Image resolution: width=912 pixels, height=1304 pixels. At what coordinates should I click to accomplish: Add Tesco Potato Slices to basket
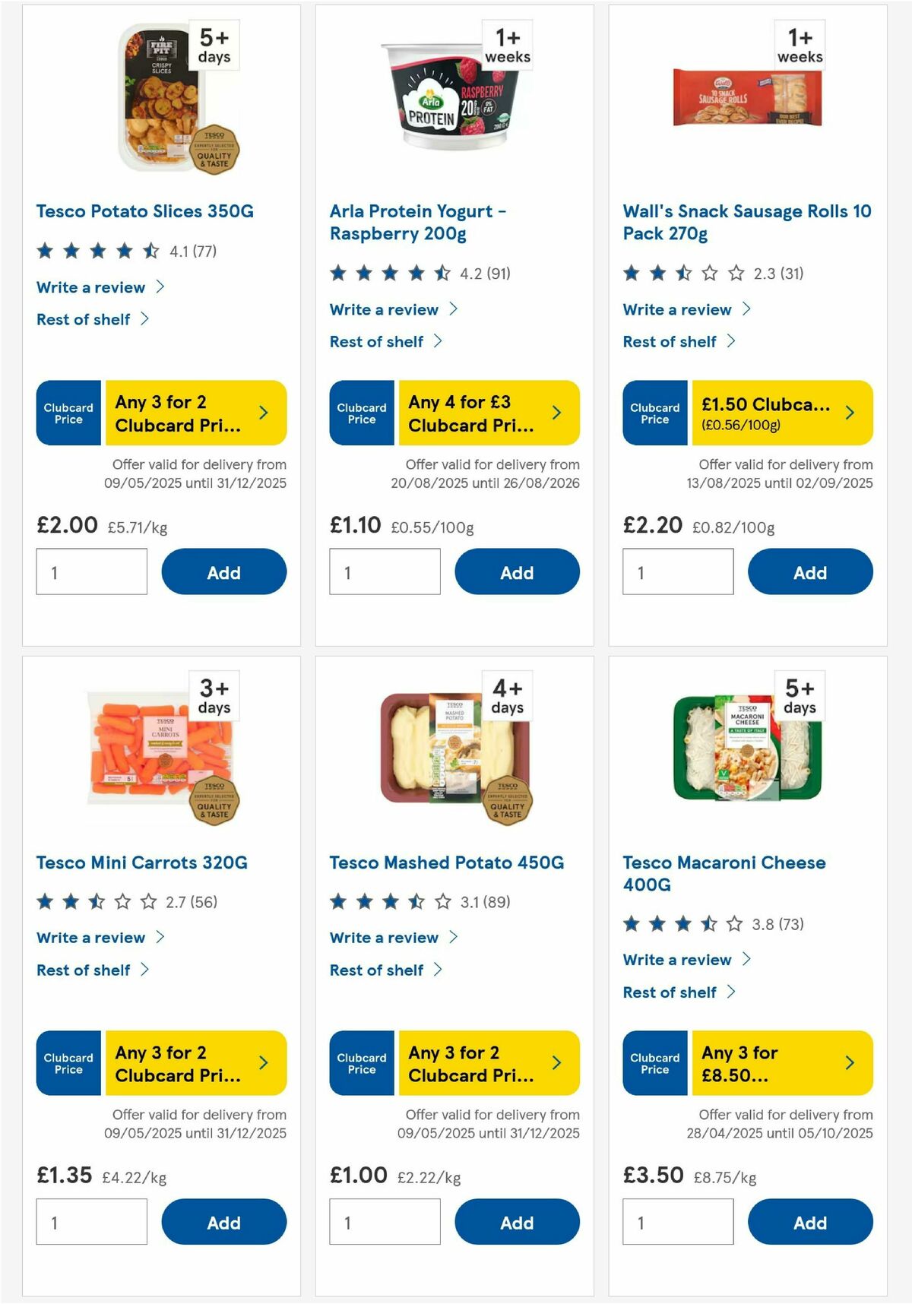[223, 571]
